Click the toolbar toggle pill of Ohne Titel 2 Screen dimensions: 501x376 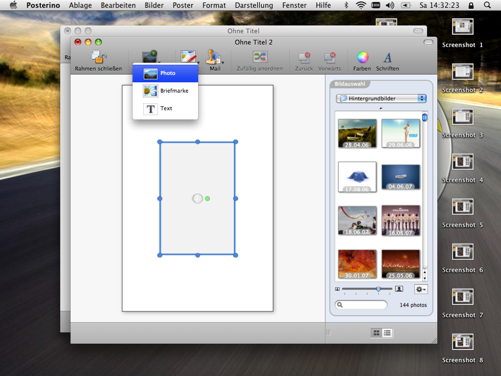(x=428, y=42)
